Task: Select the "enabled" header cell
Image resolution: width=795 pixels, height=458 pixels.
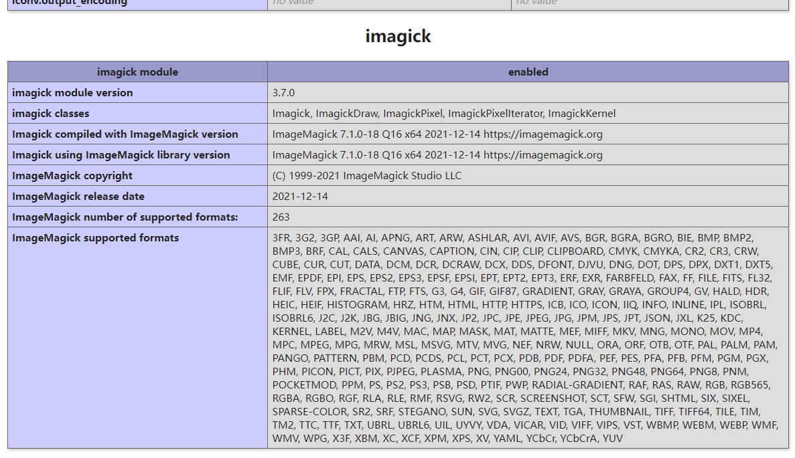Action: [528, 72]
